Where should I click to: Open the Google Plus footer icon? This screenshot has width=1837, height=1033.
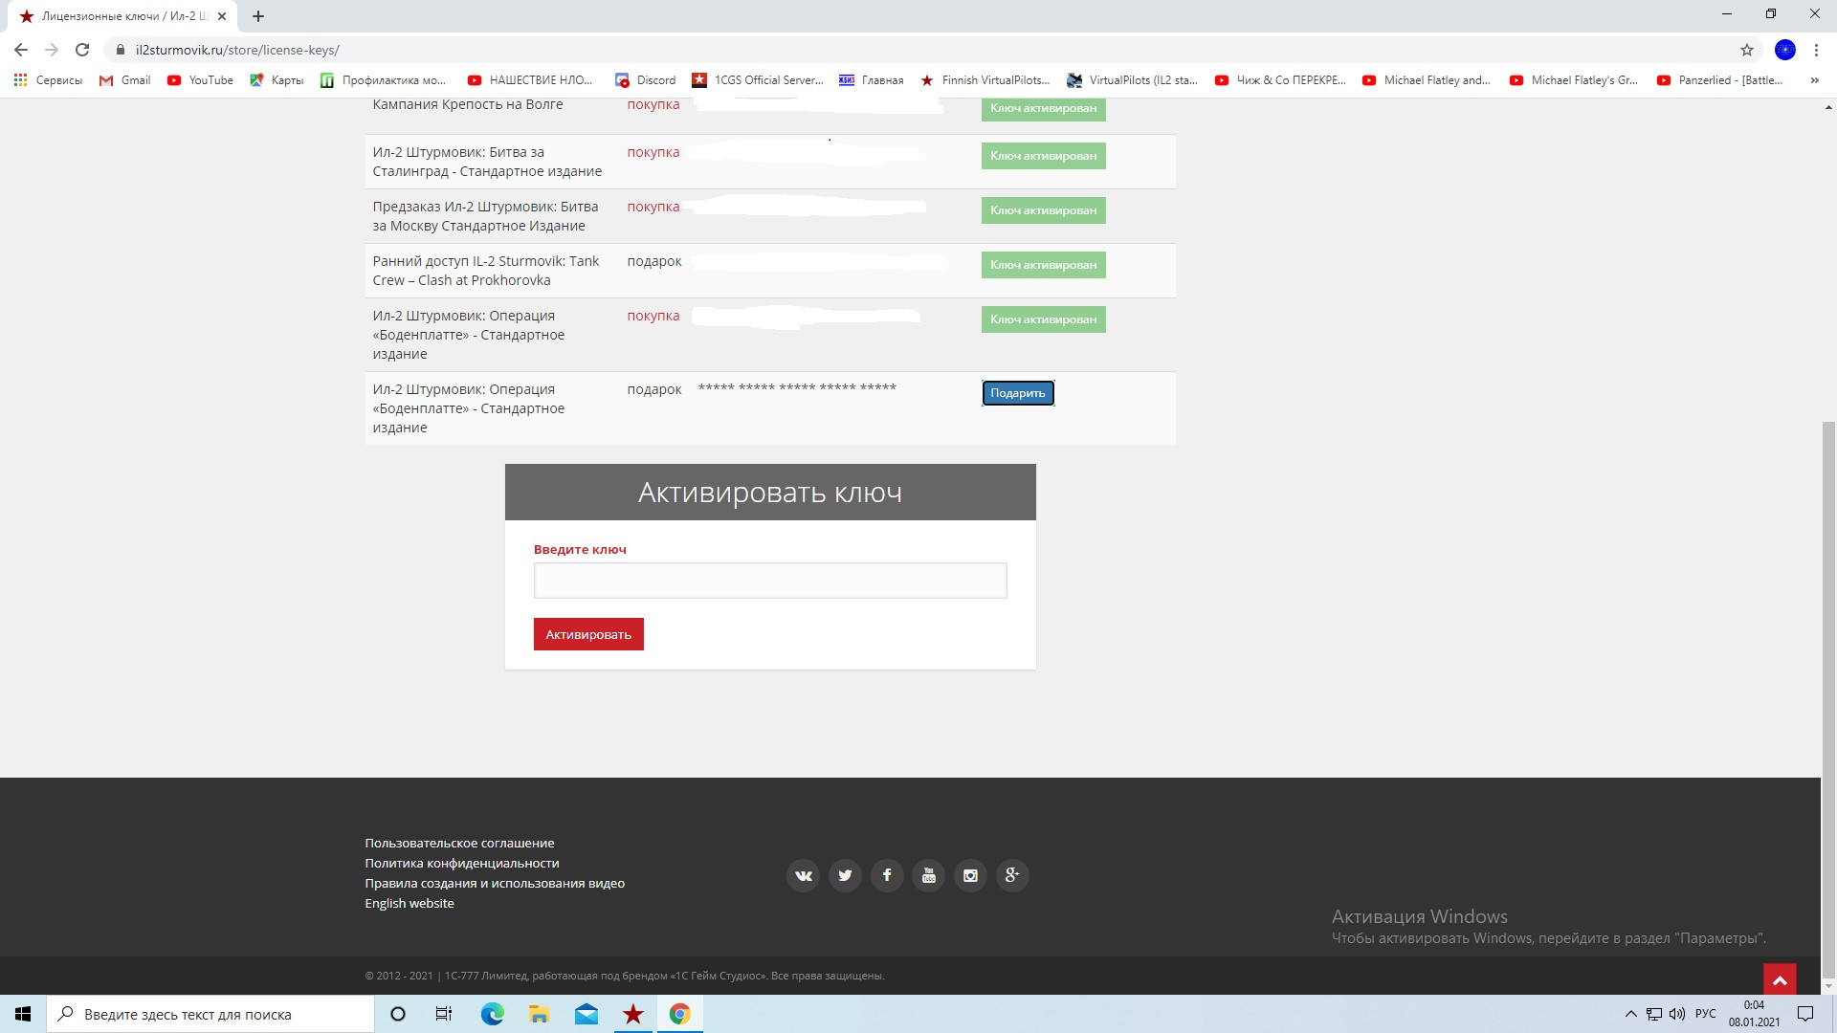(x=1012, y=875)
